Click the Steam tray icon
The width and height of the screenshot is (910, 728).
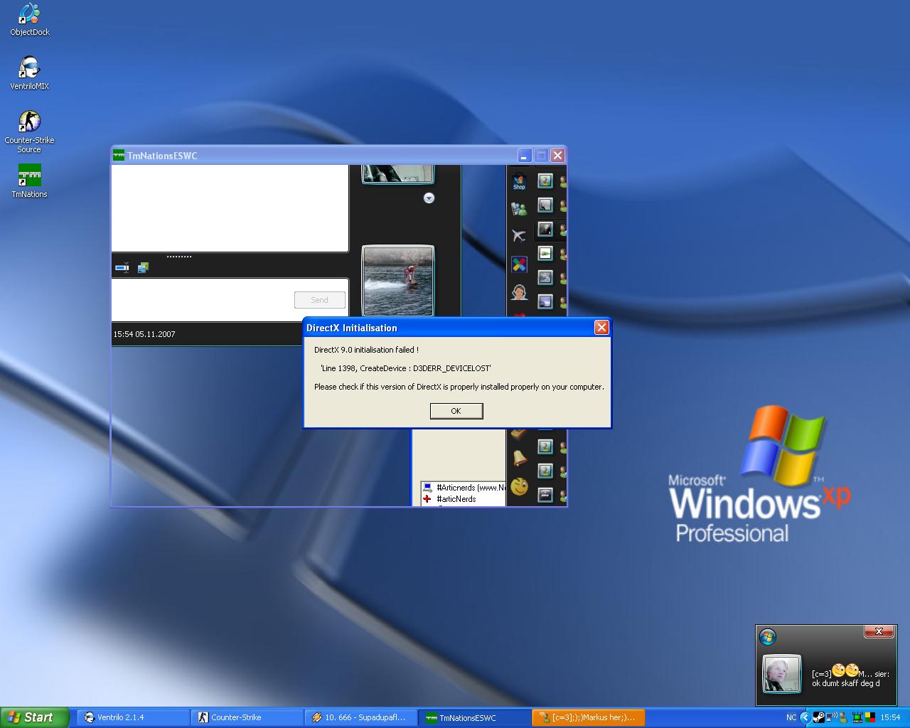pos(819,717)
